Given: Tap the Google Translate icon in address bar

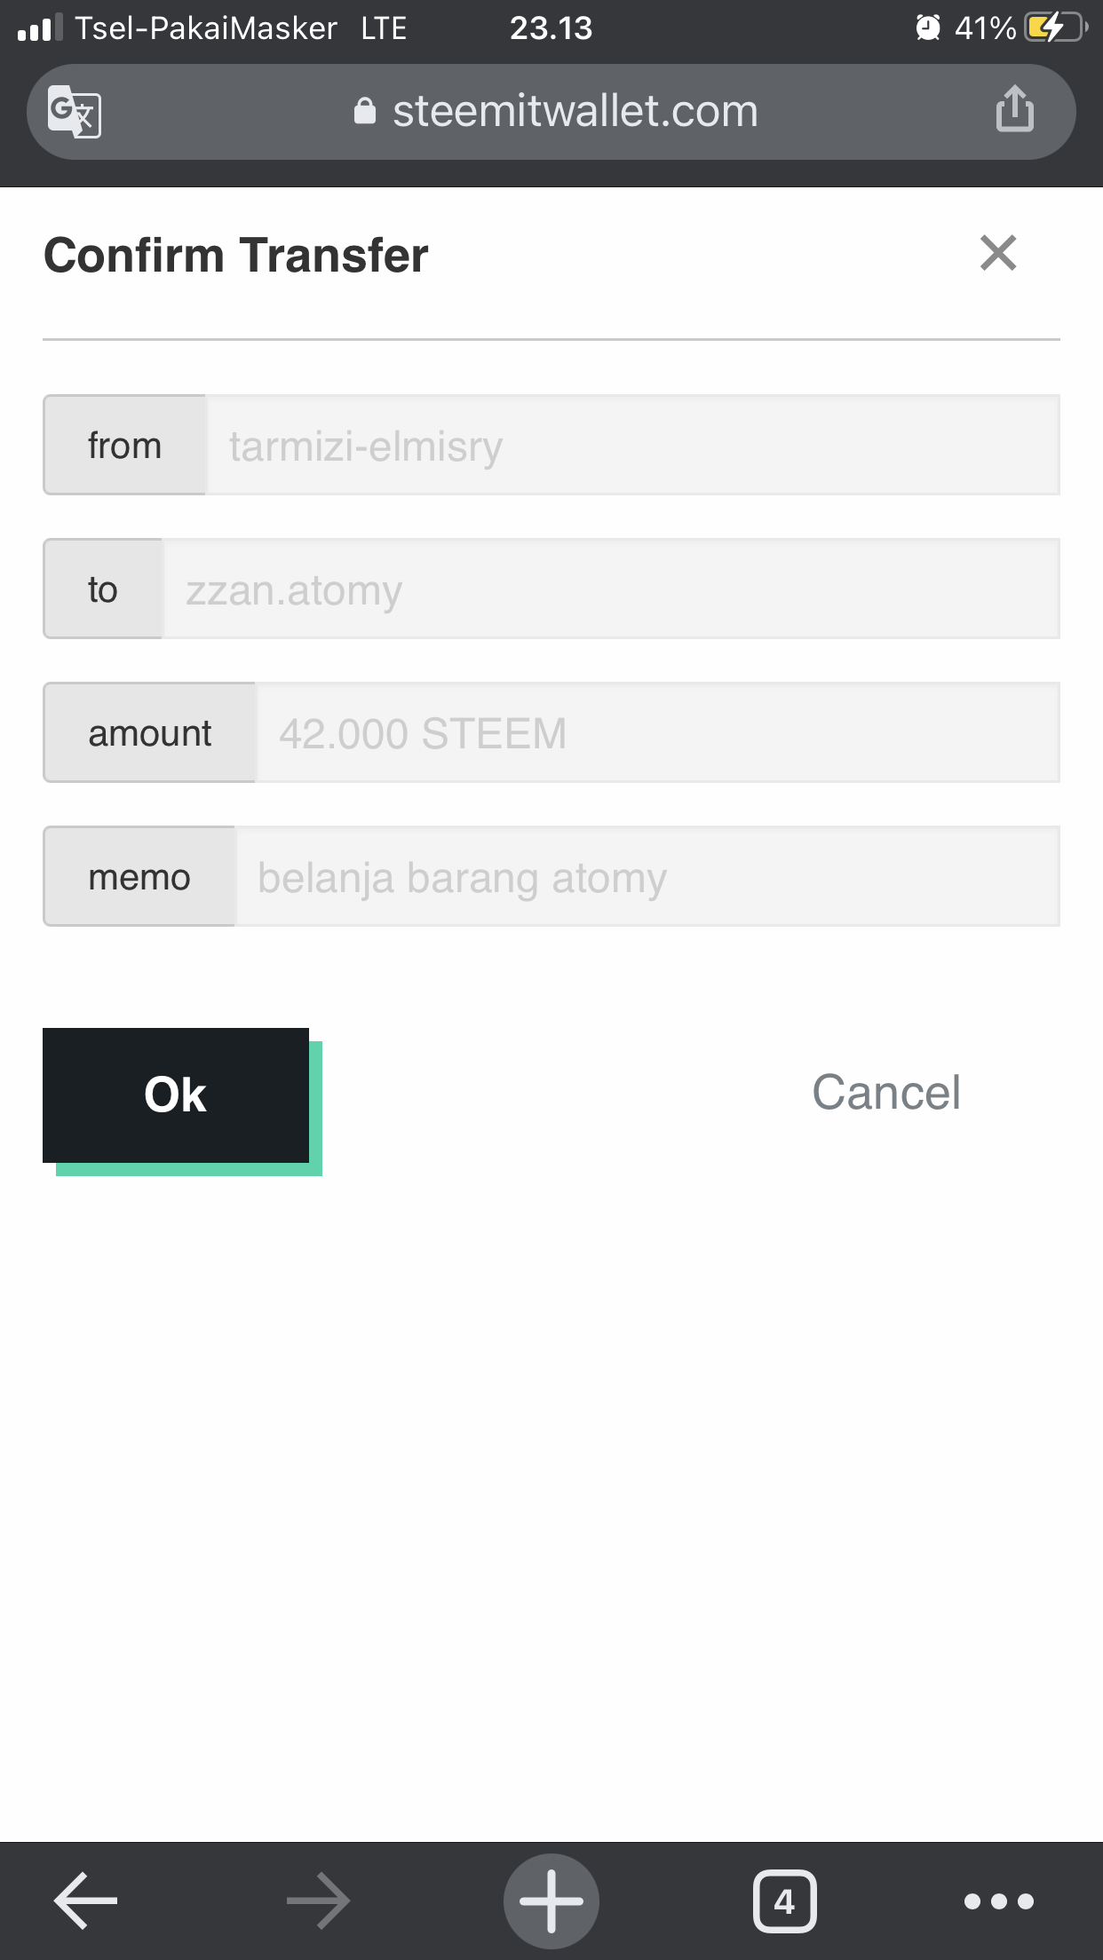Looking at the screenshot, I should point(75,112).
